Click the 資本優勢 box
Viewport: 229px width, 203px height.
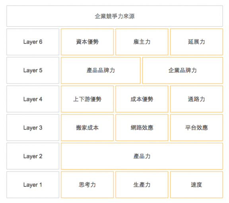point(87,42)
